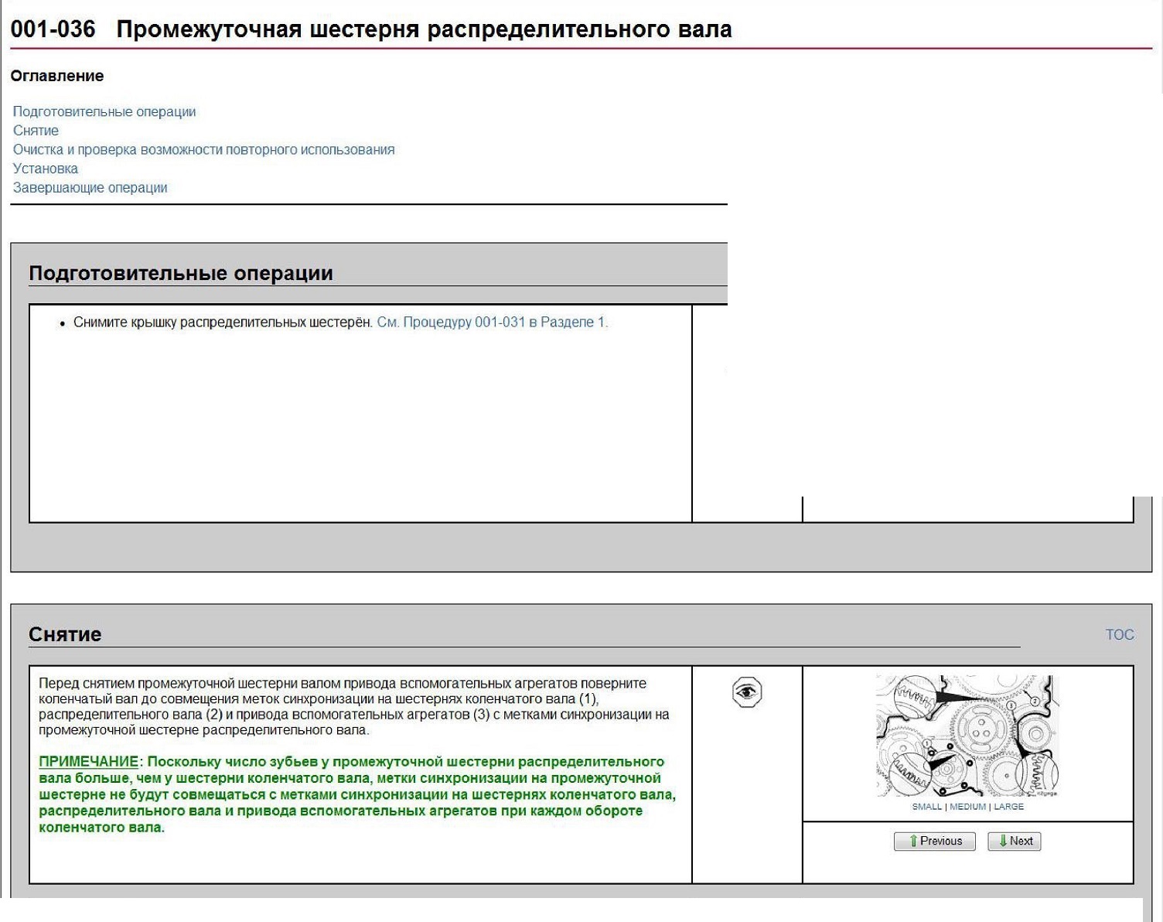1163x922 pixels.
Task: Select LARGE image size
Action: coord(1008,807)
